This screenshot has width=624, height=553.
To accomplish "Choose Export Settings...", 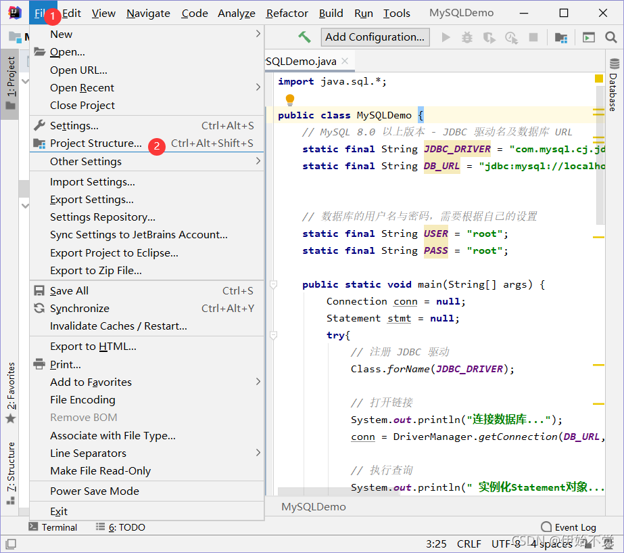I will [x=147, y=199].
